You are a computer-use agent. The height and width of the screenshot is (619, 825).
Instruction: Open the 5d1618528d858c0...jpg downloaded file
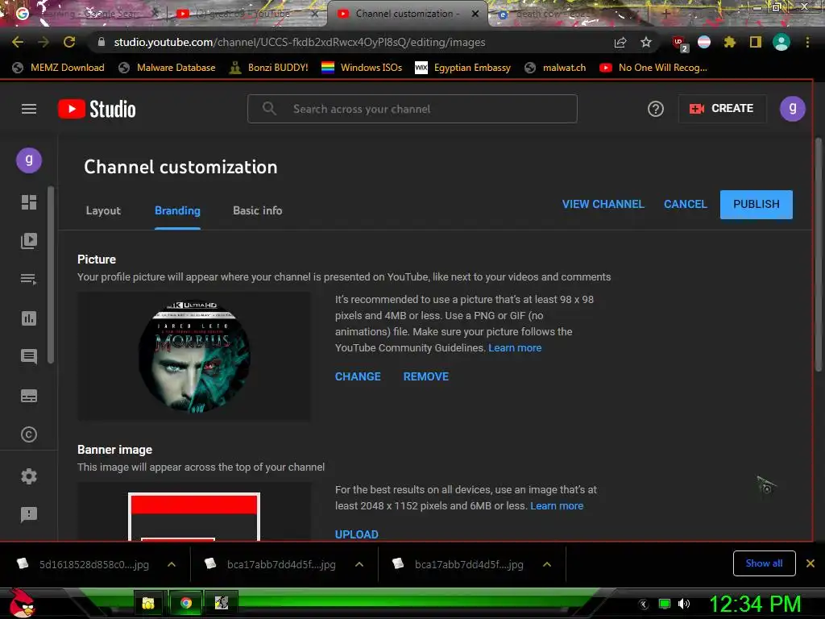point(84,564)
